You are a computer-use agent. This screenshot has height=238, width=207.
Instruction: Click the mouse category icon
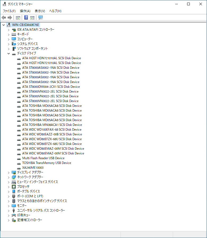14,201
